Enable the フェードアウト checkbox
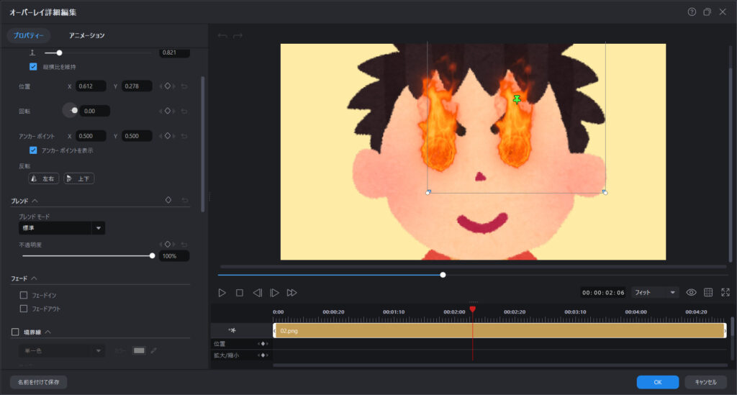 24,309
